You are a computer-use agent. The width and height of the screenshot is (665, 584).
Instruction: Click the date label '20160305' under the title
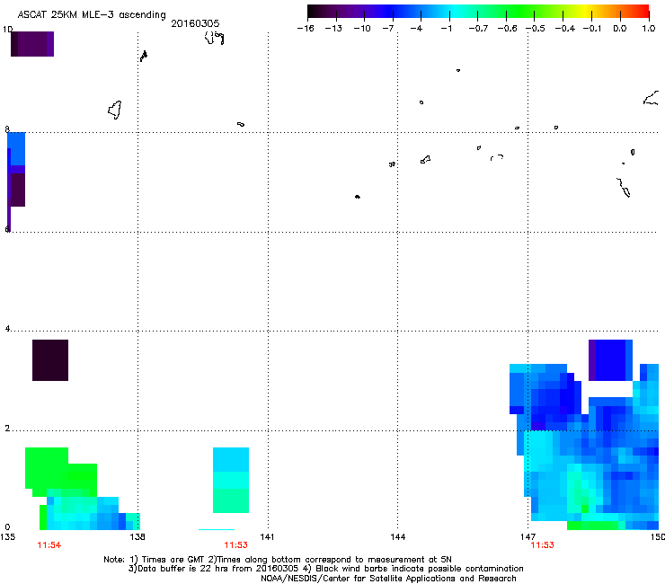click(195, 23)
